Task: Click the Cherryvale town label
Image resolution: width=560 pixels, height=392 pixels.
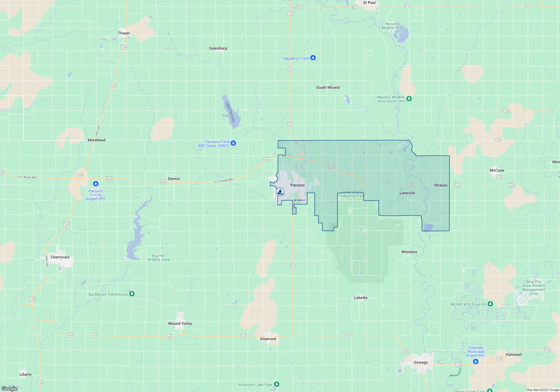Action: 60,257
